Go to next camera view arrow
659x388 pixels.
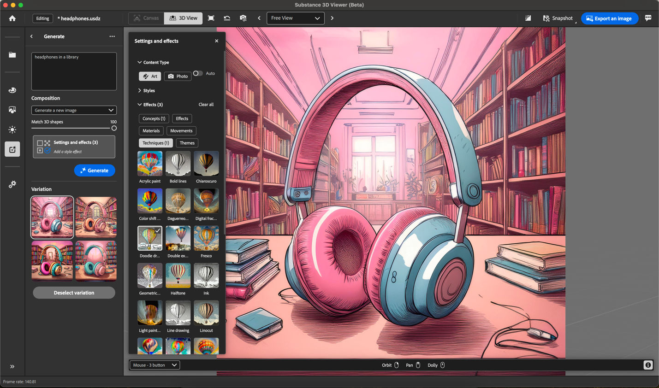(x=332, y=18)
